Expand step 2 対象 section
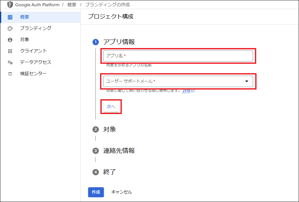 pos(110,129)
